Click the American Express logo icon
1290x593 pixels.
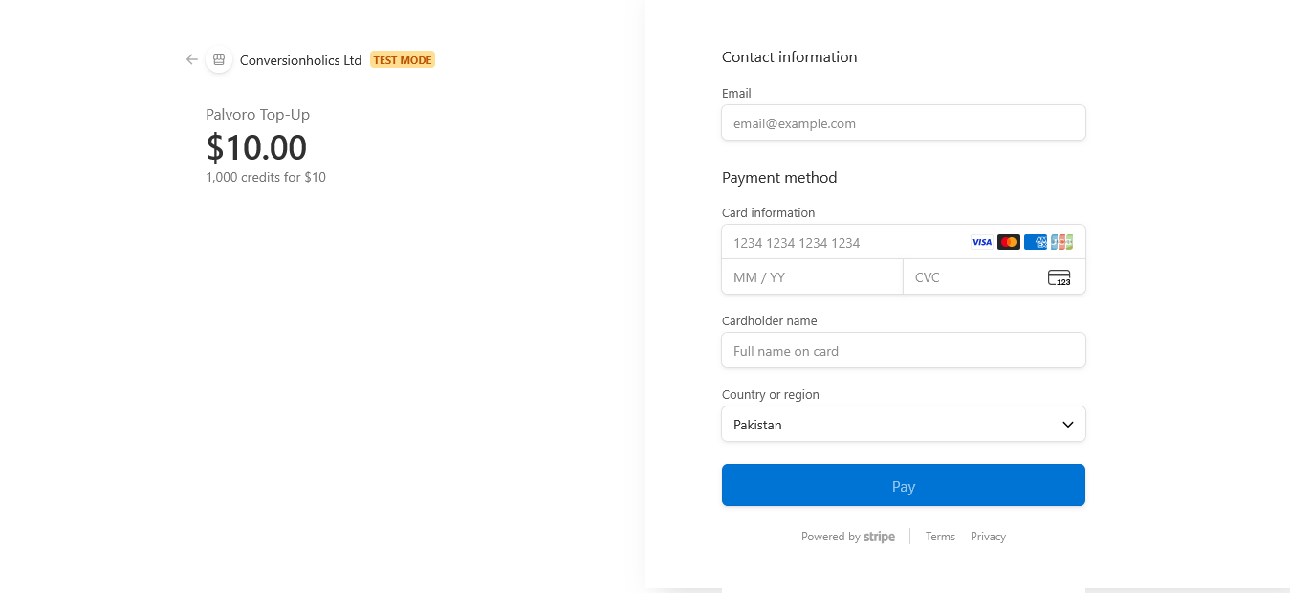(1035, 242)
